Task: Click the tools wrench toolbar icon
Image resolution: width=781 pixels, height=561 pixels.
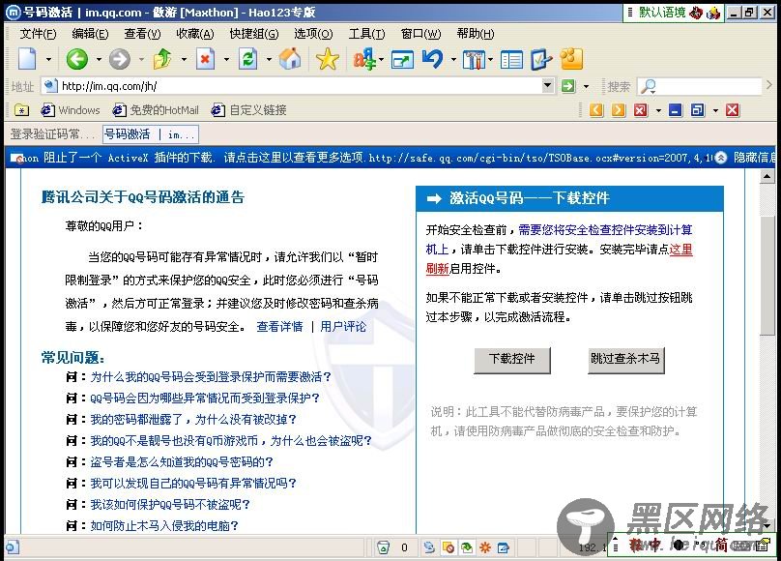Action: (474, 60)
